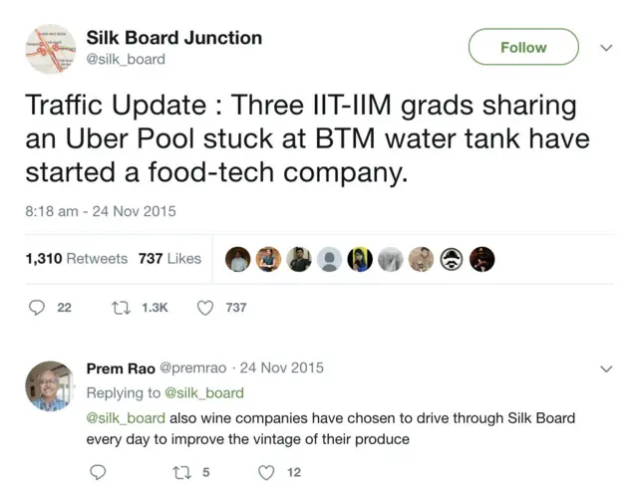The image size is (638, 486).
Task: Click first liker avatar in the row
Action: click(x=237, y=259)
